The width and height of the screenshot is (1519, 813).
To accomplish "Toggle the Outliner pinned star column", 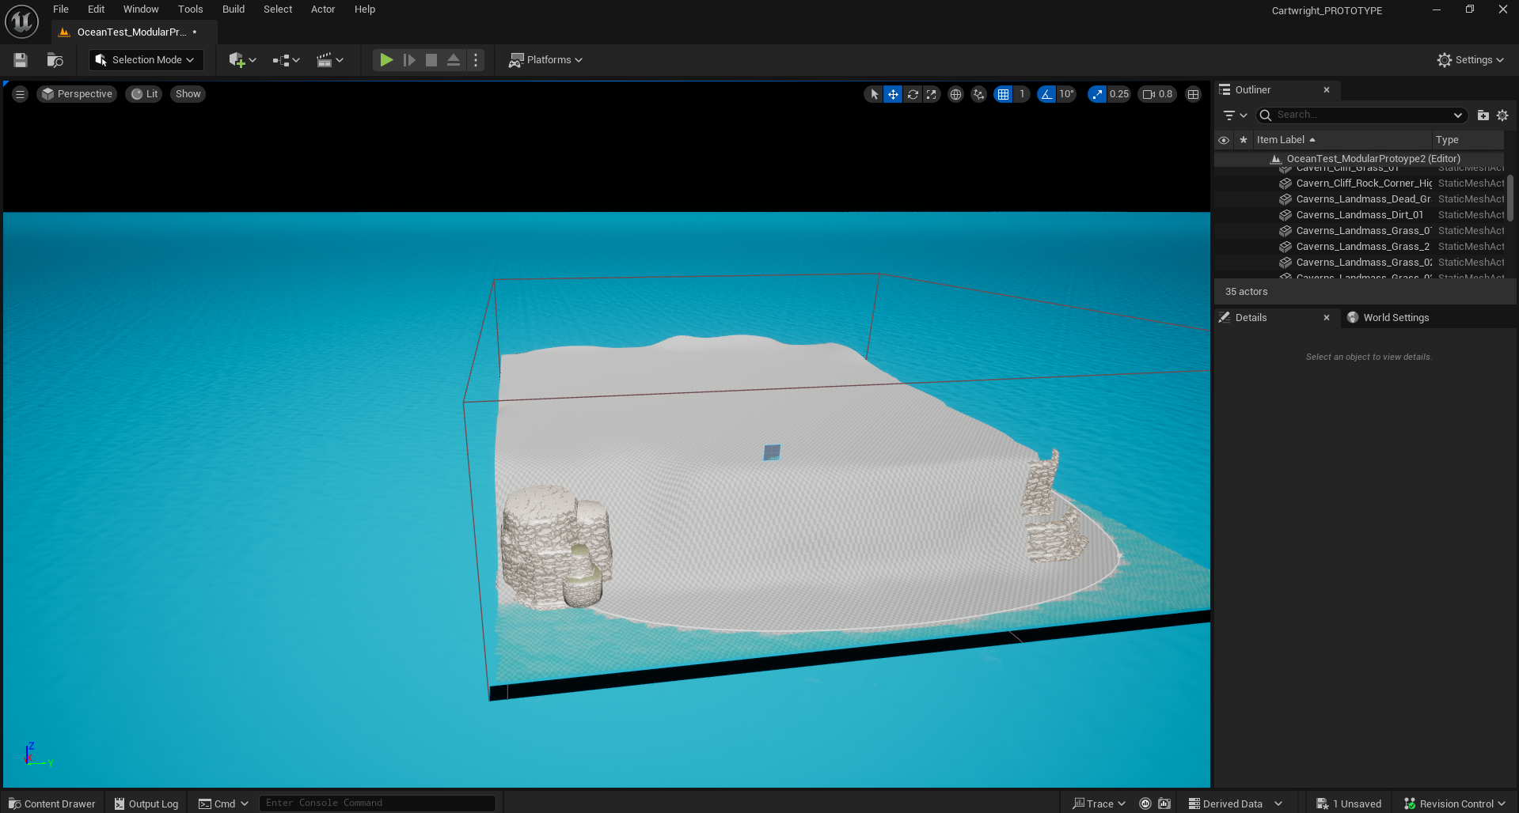I will [1244, 140].
